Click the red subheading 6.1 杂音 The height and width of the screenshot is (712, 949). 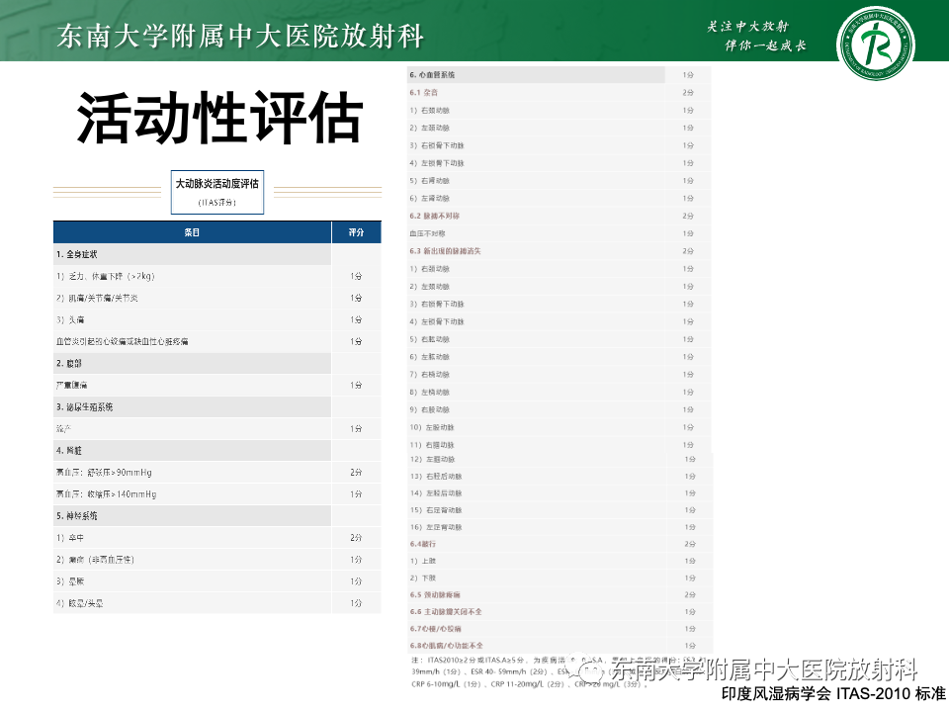(x=424, y=93)
